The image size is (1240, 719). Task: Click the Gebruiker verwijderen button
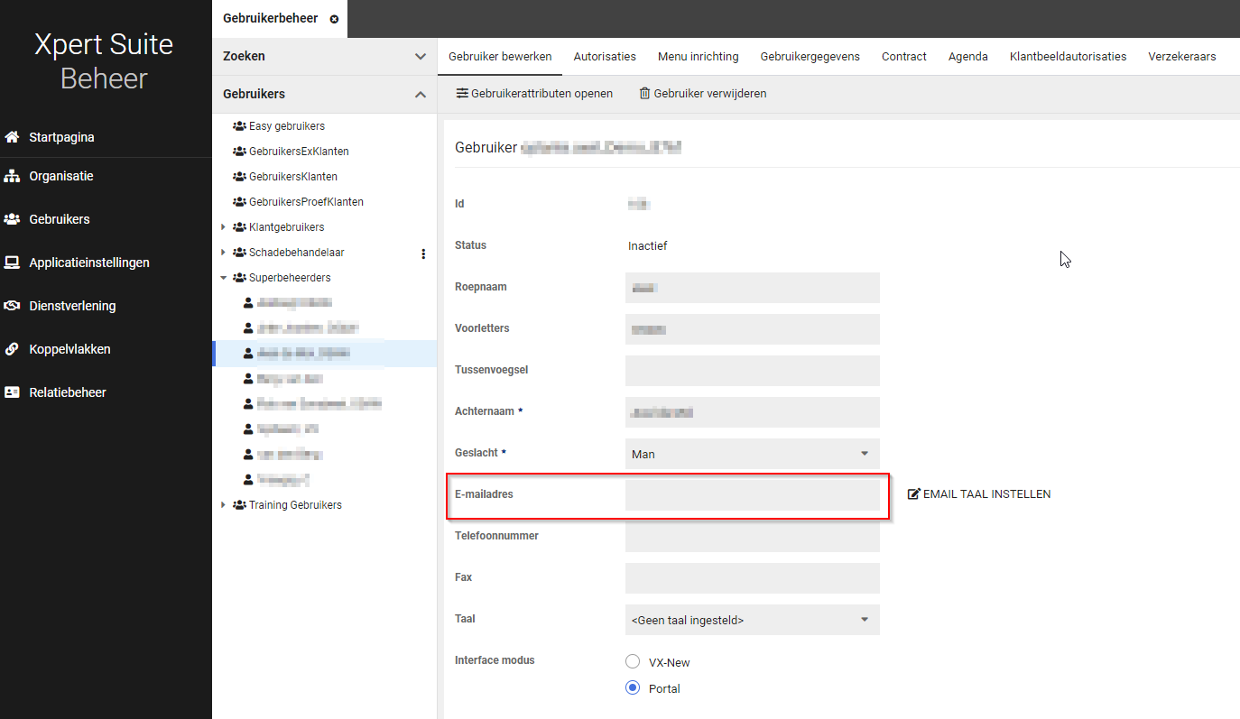coord(703,93)
